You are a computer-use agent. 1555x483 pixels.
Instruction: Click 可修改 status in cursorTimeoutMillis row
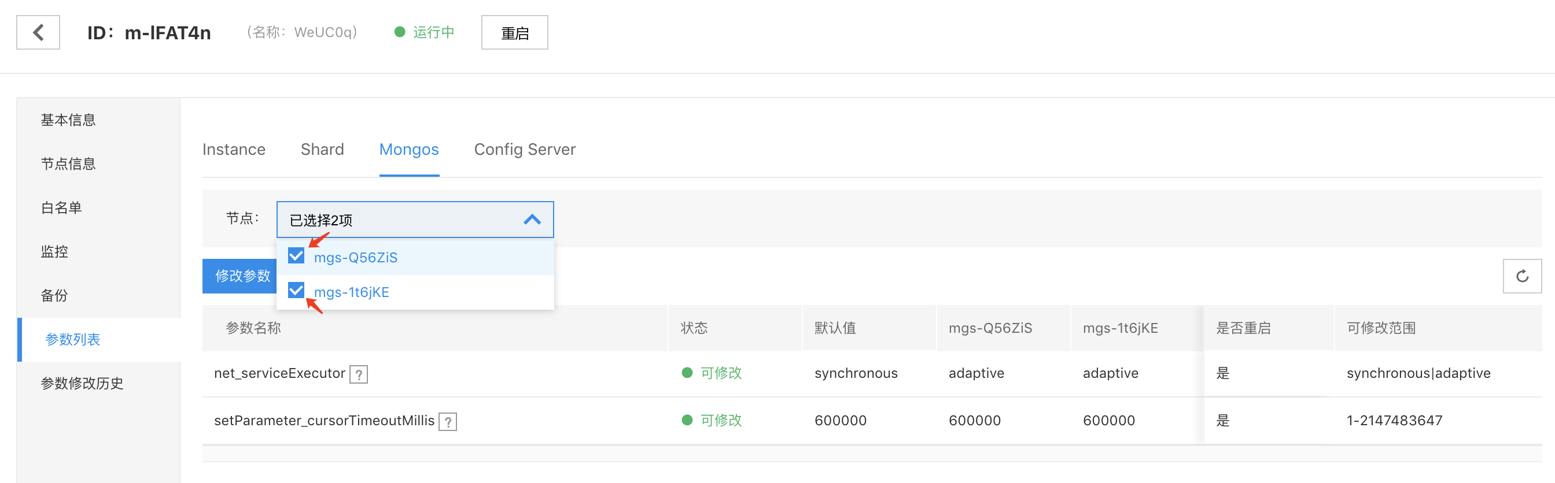[721, 420]
